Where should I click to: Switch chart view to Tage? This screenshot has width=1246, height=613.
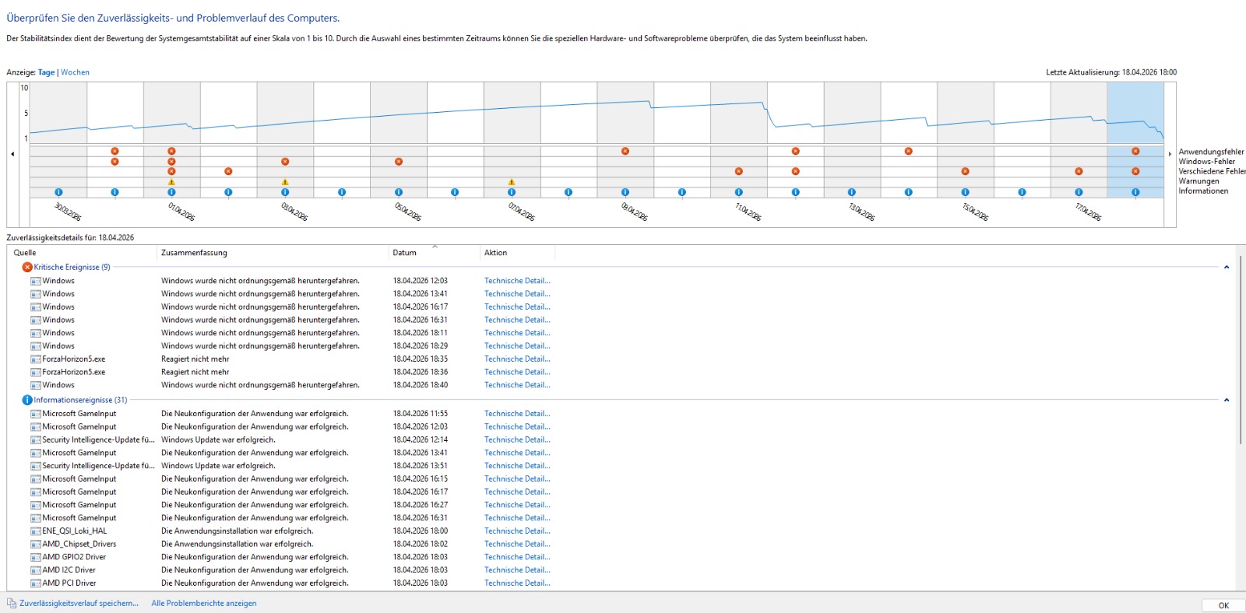pyautogui.click(x=47, y=72)
